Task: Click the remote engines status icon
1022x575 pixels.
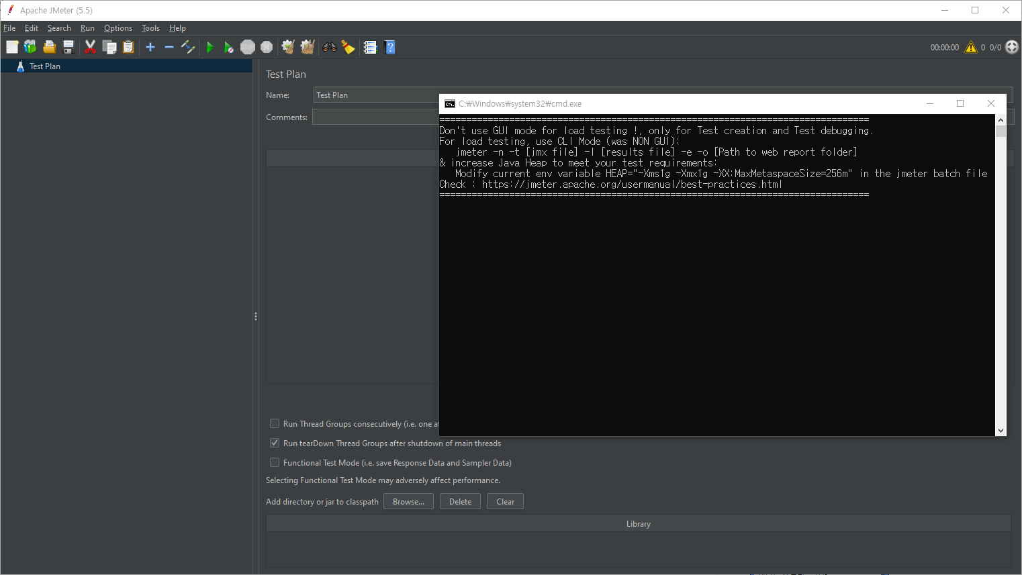Action: click(x=1012, y=47)
